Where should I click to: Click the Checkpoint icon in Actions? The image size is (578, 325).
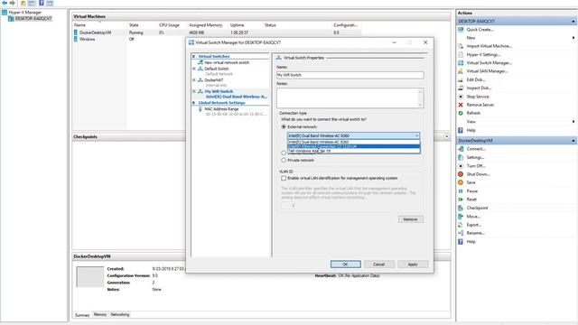[x=461, y=208]
